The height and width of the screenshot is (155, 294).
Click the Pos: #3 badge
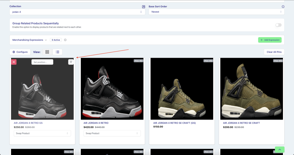tap(208, 61)
